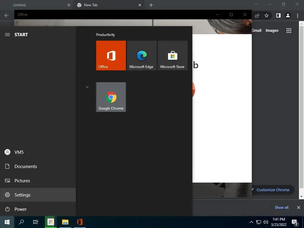
Task: Open network status tray icon
Action: pos(259,222)
